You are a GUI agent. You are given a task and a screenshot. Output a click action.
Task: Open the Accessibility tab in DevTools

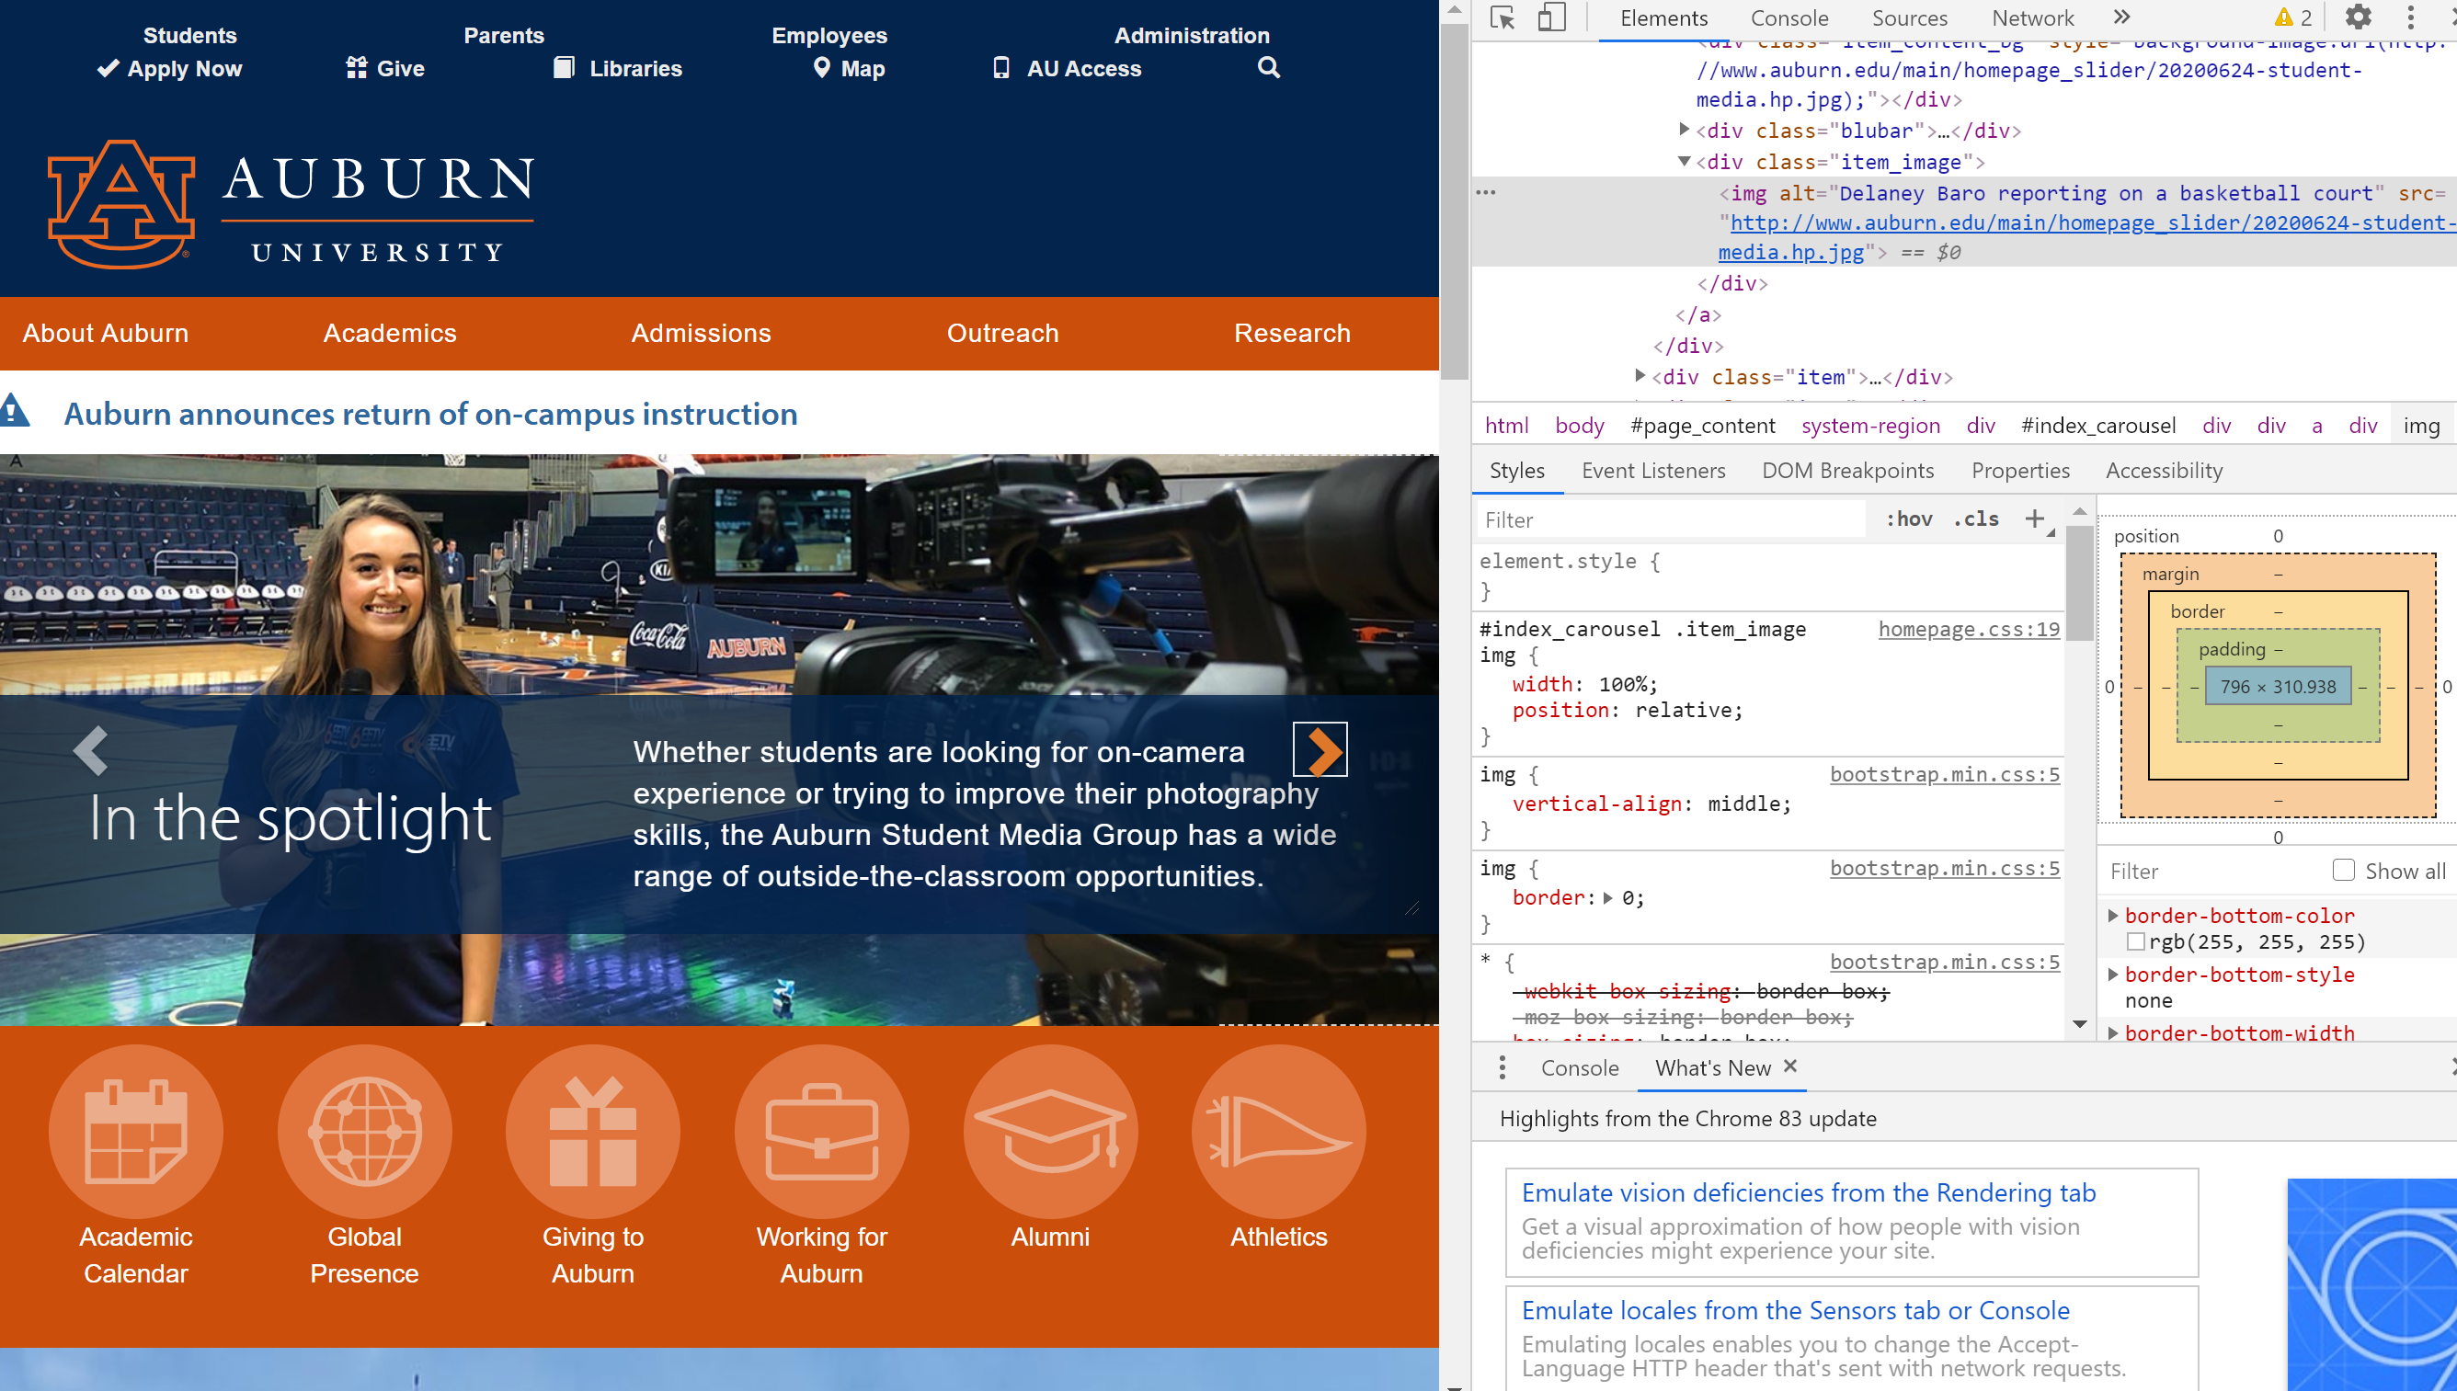[2166, 469]
